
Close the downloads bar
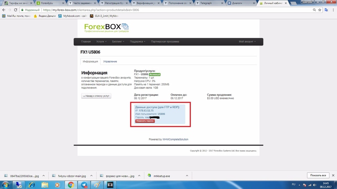[333, 175]
